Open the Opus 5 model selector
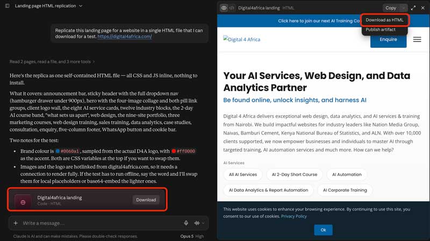Image resolution: width=430 pixels, height=241 pixels. coord(192,236)
